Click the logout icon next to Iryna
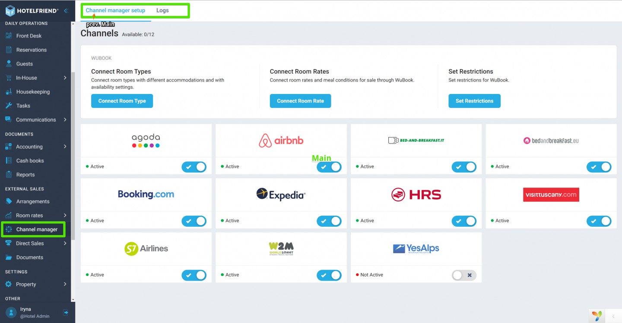Screen dimensions: 622x323 pyautogui.click(x=66, y=312)
